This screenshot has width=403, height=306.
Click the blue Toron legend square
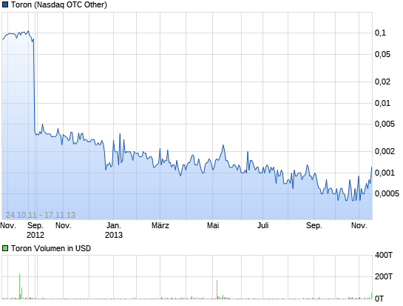pyautogui.click(x=5, y=4)
